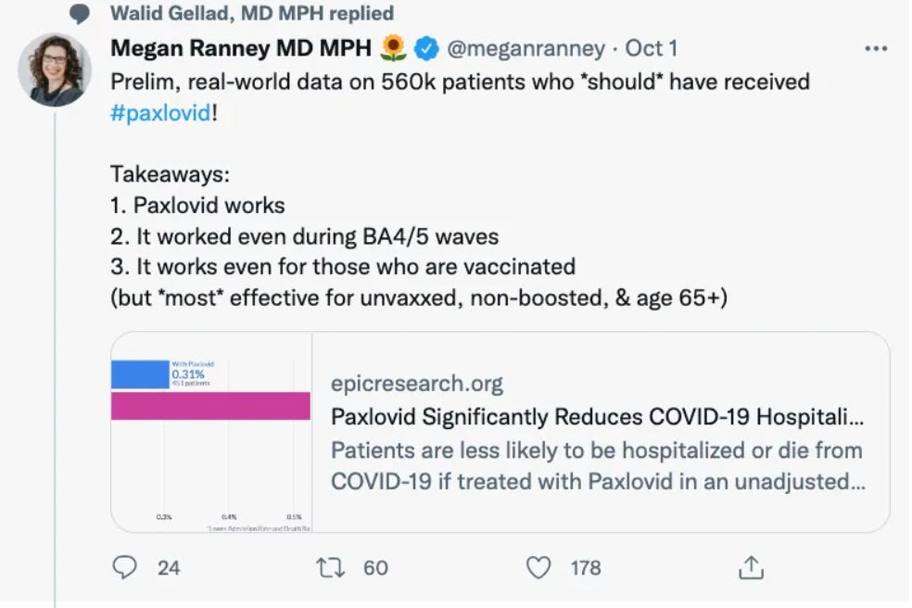Open 'Paxlovid Significantly Reduces COVID-19' card title

point(598,417)
